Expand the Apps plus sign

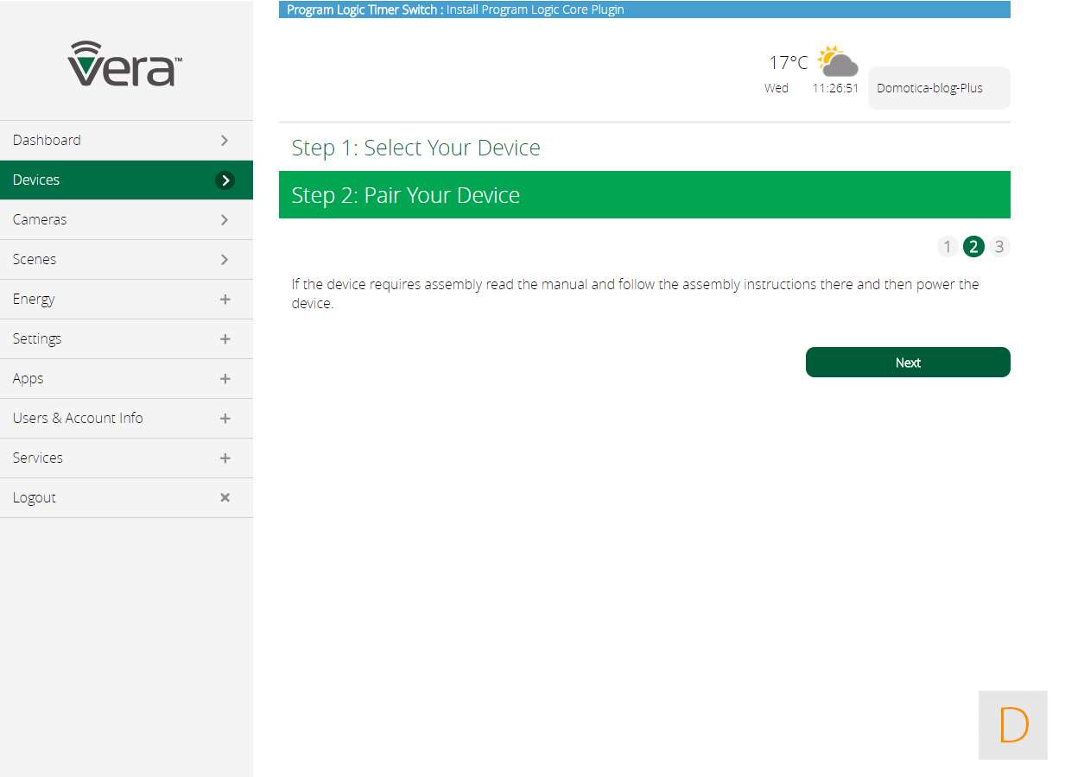pos(225,379)
